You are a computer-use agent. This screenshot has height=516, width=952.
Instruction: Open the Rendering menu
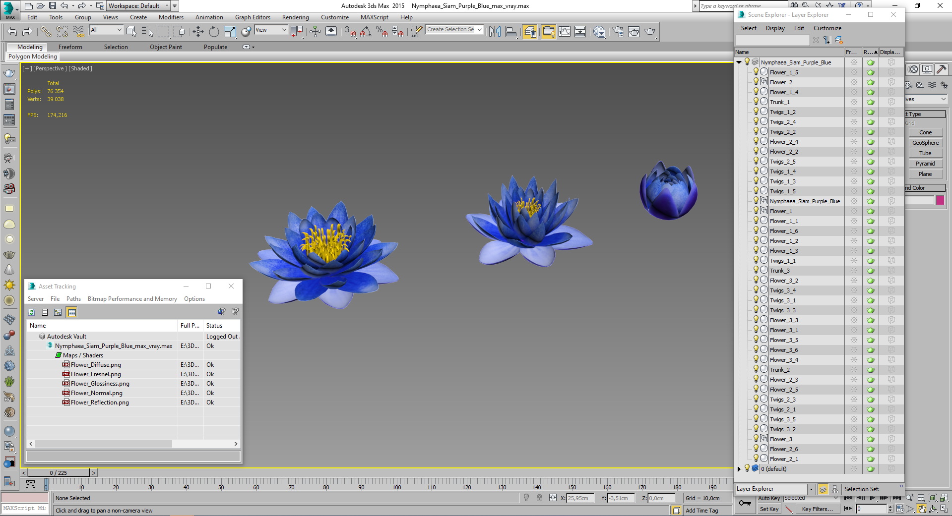tap(295, 17)
